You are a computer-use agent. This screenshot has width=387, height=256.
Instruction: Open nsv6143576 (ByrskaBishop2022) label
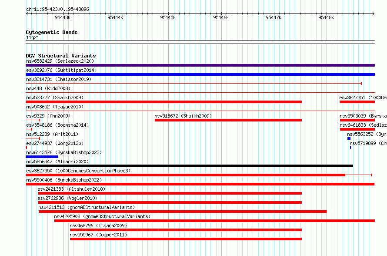point(64,152)
